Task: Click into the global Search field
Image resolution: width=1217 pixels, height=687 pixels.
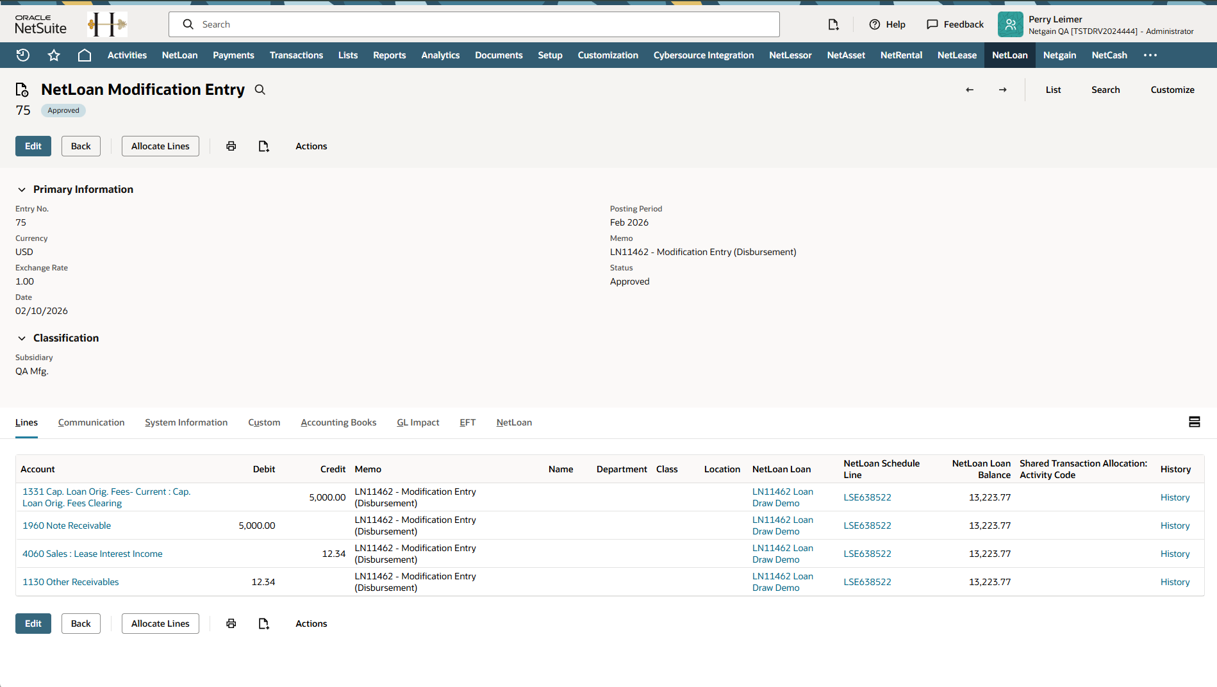Action: point(474,24)
